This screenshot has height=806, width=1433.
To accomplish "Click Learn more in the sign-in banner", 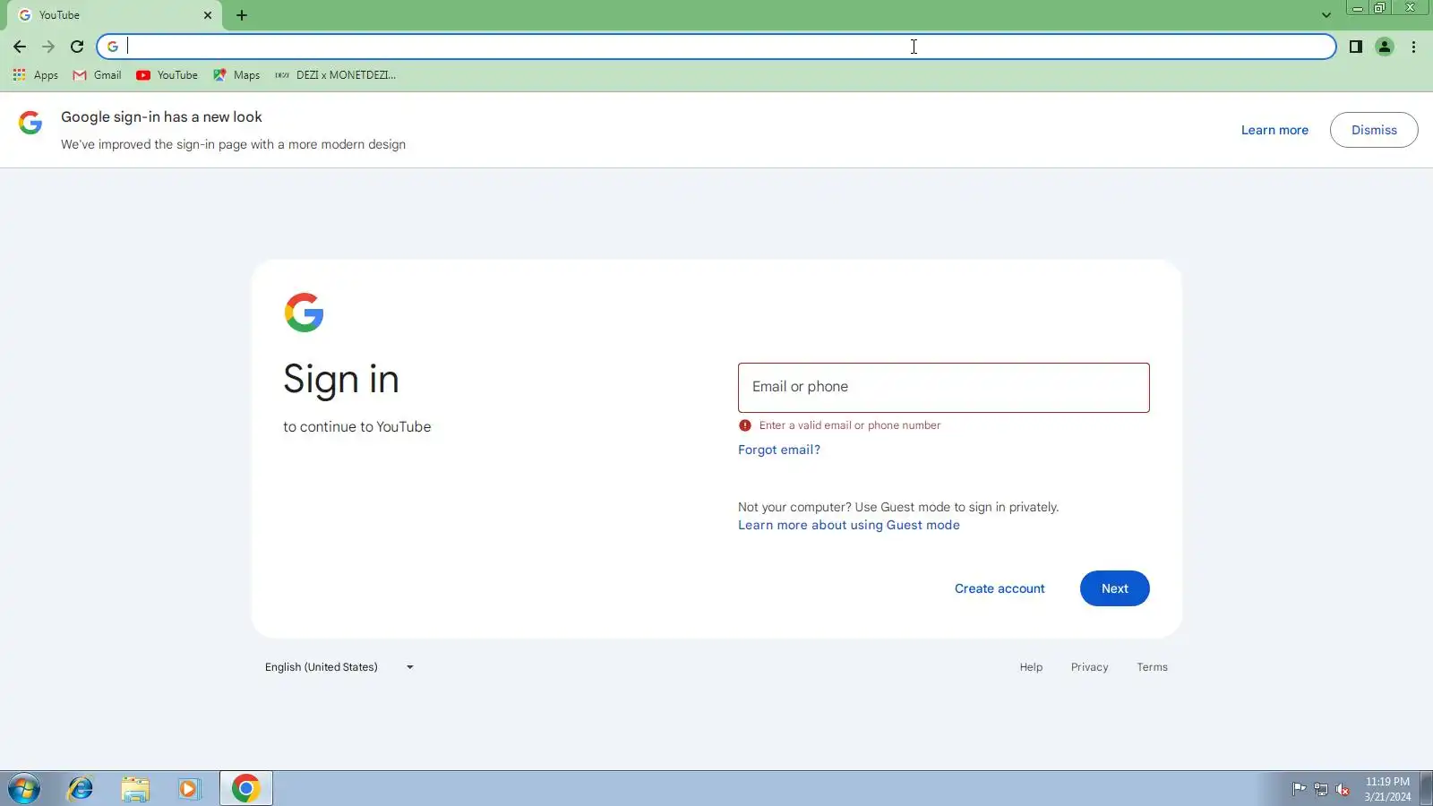I will (1274, 130).
